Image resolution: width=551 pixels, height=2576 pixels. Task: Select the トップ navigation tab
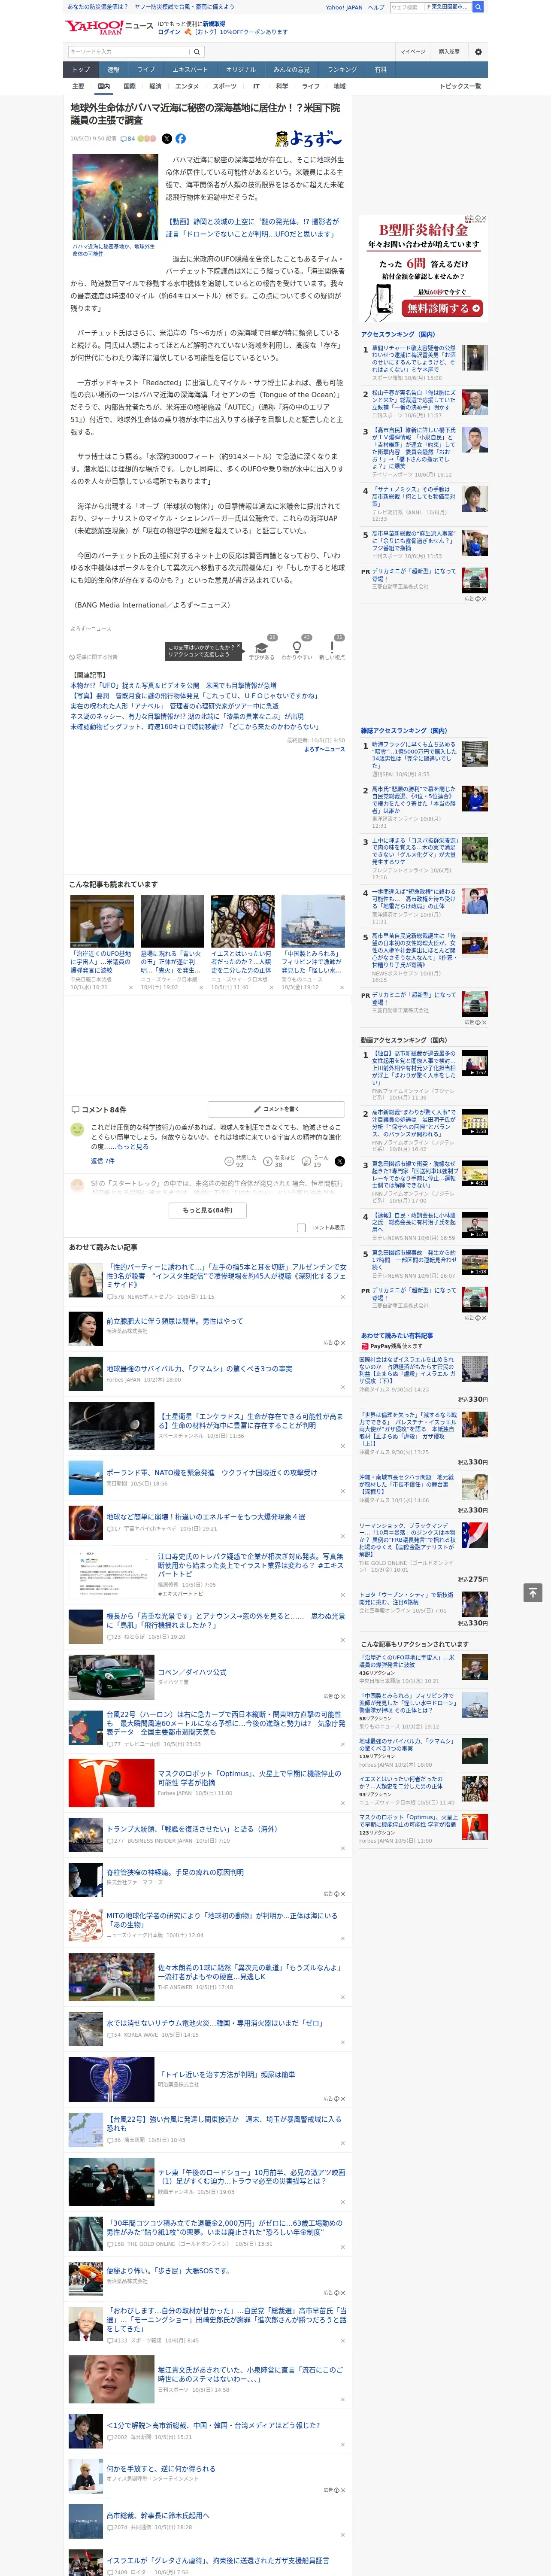tap(81, 70)
